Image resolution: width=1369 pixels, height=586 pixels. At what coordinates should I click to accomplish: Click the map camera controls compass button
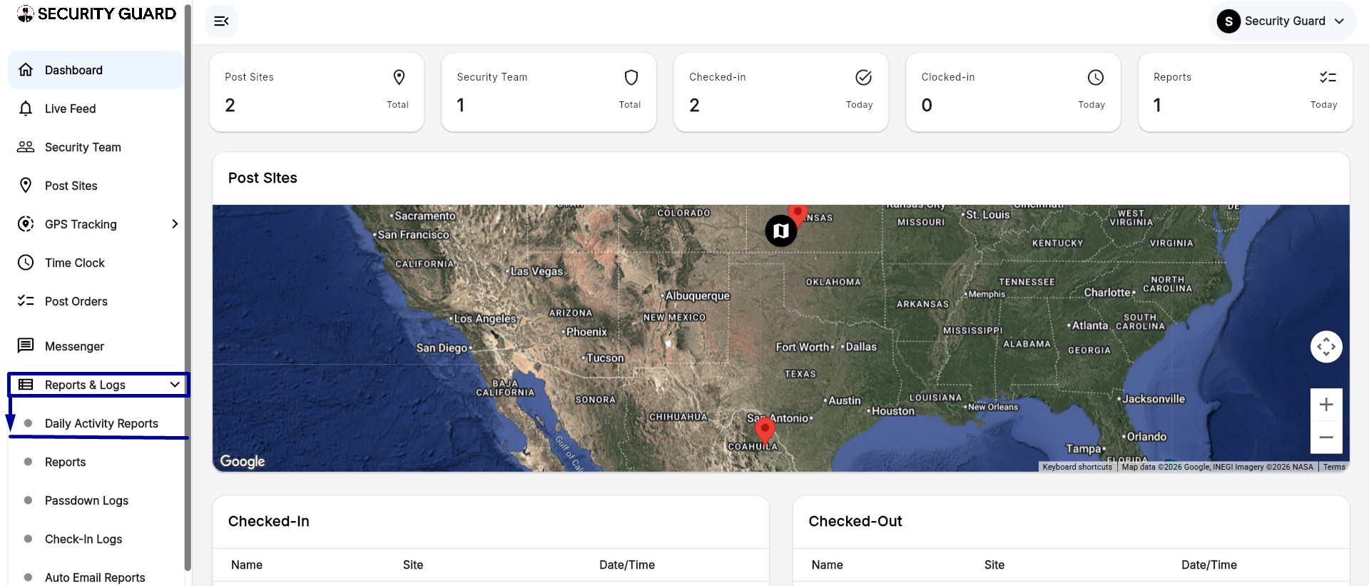click(x=1326, y=347)
